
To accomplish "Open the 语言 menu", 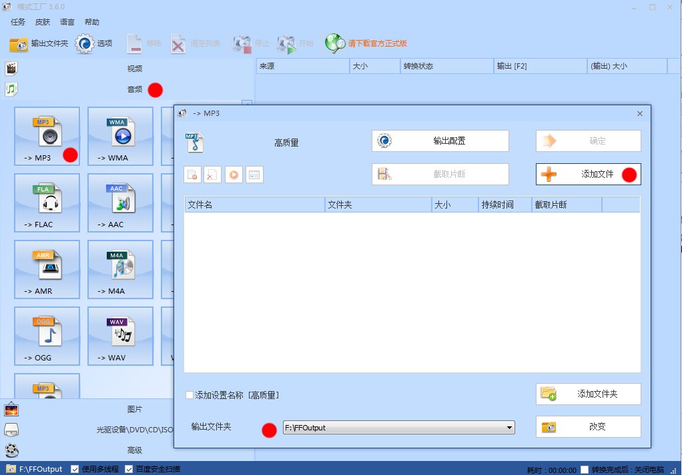I will coord(66,21).
